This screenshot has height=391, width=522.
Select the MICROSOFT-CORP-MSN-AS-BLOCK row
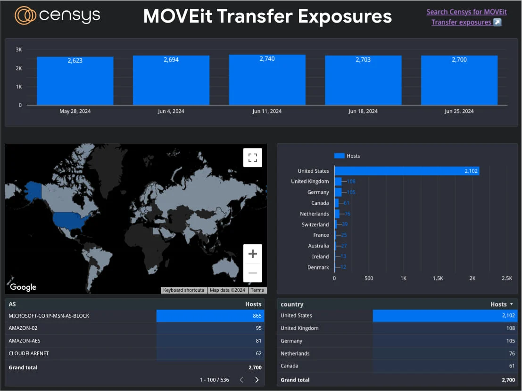click(49, 316)
